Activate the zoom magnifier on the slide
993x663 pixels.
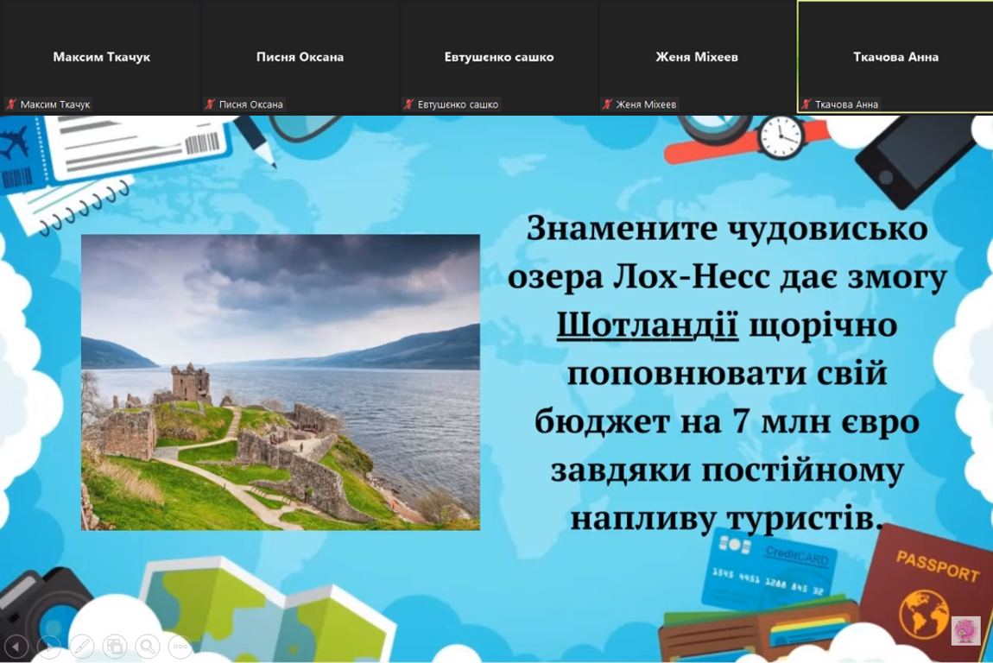pos(149,647)
